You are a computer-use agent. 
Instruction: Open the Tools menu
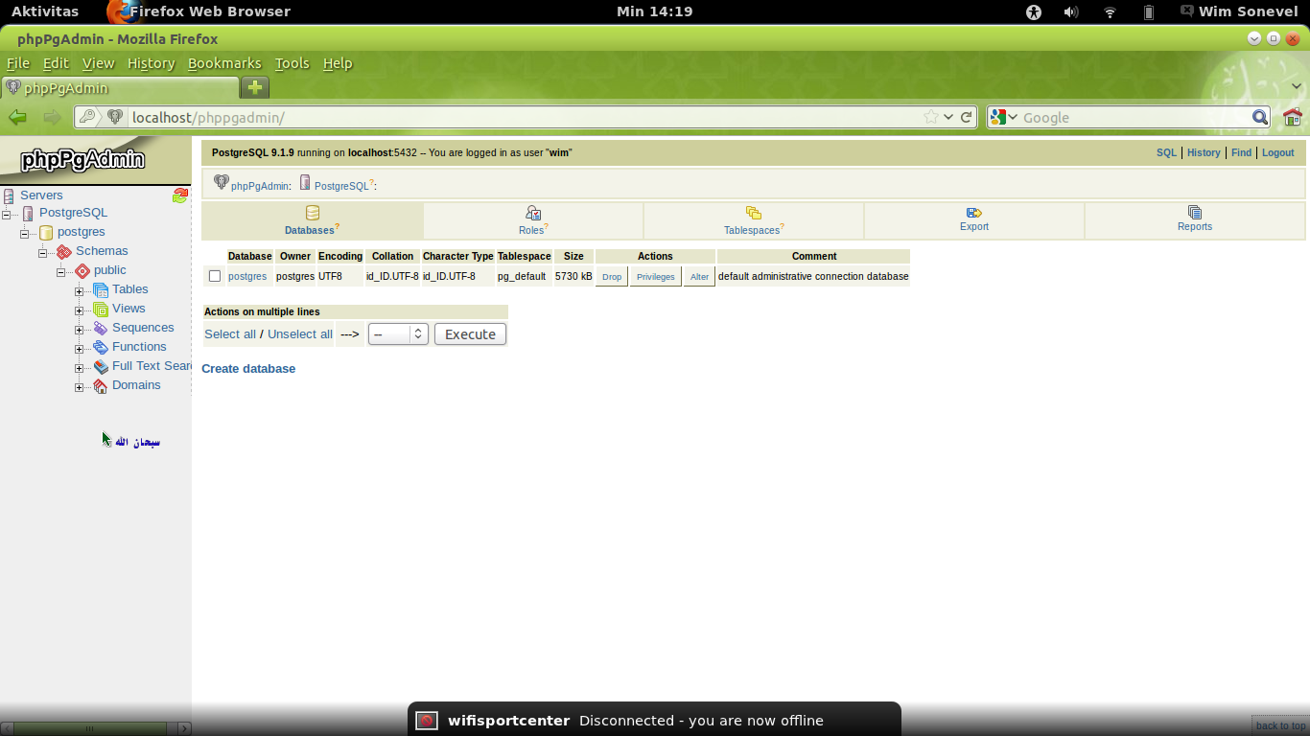(x=292, y=63)
